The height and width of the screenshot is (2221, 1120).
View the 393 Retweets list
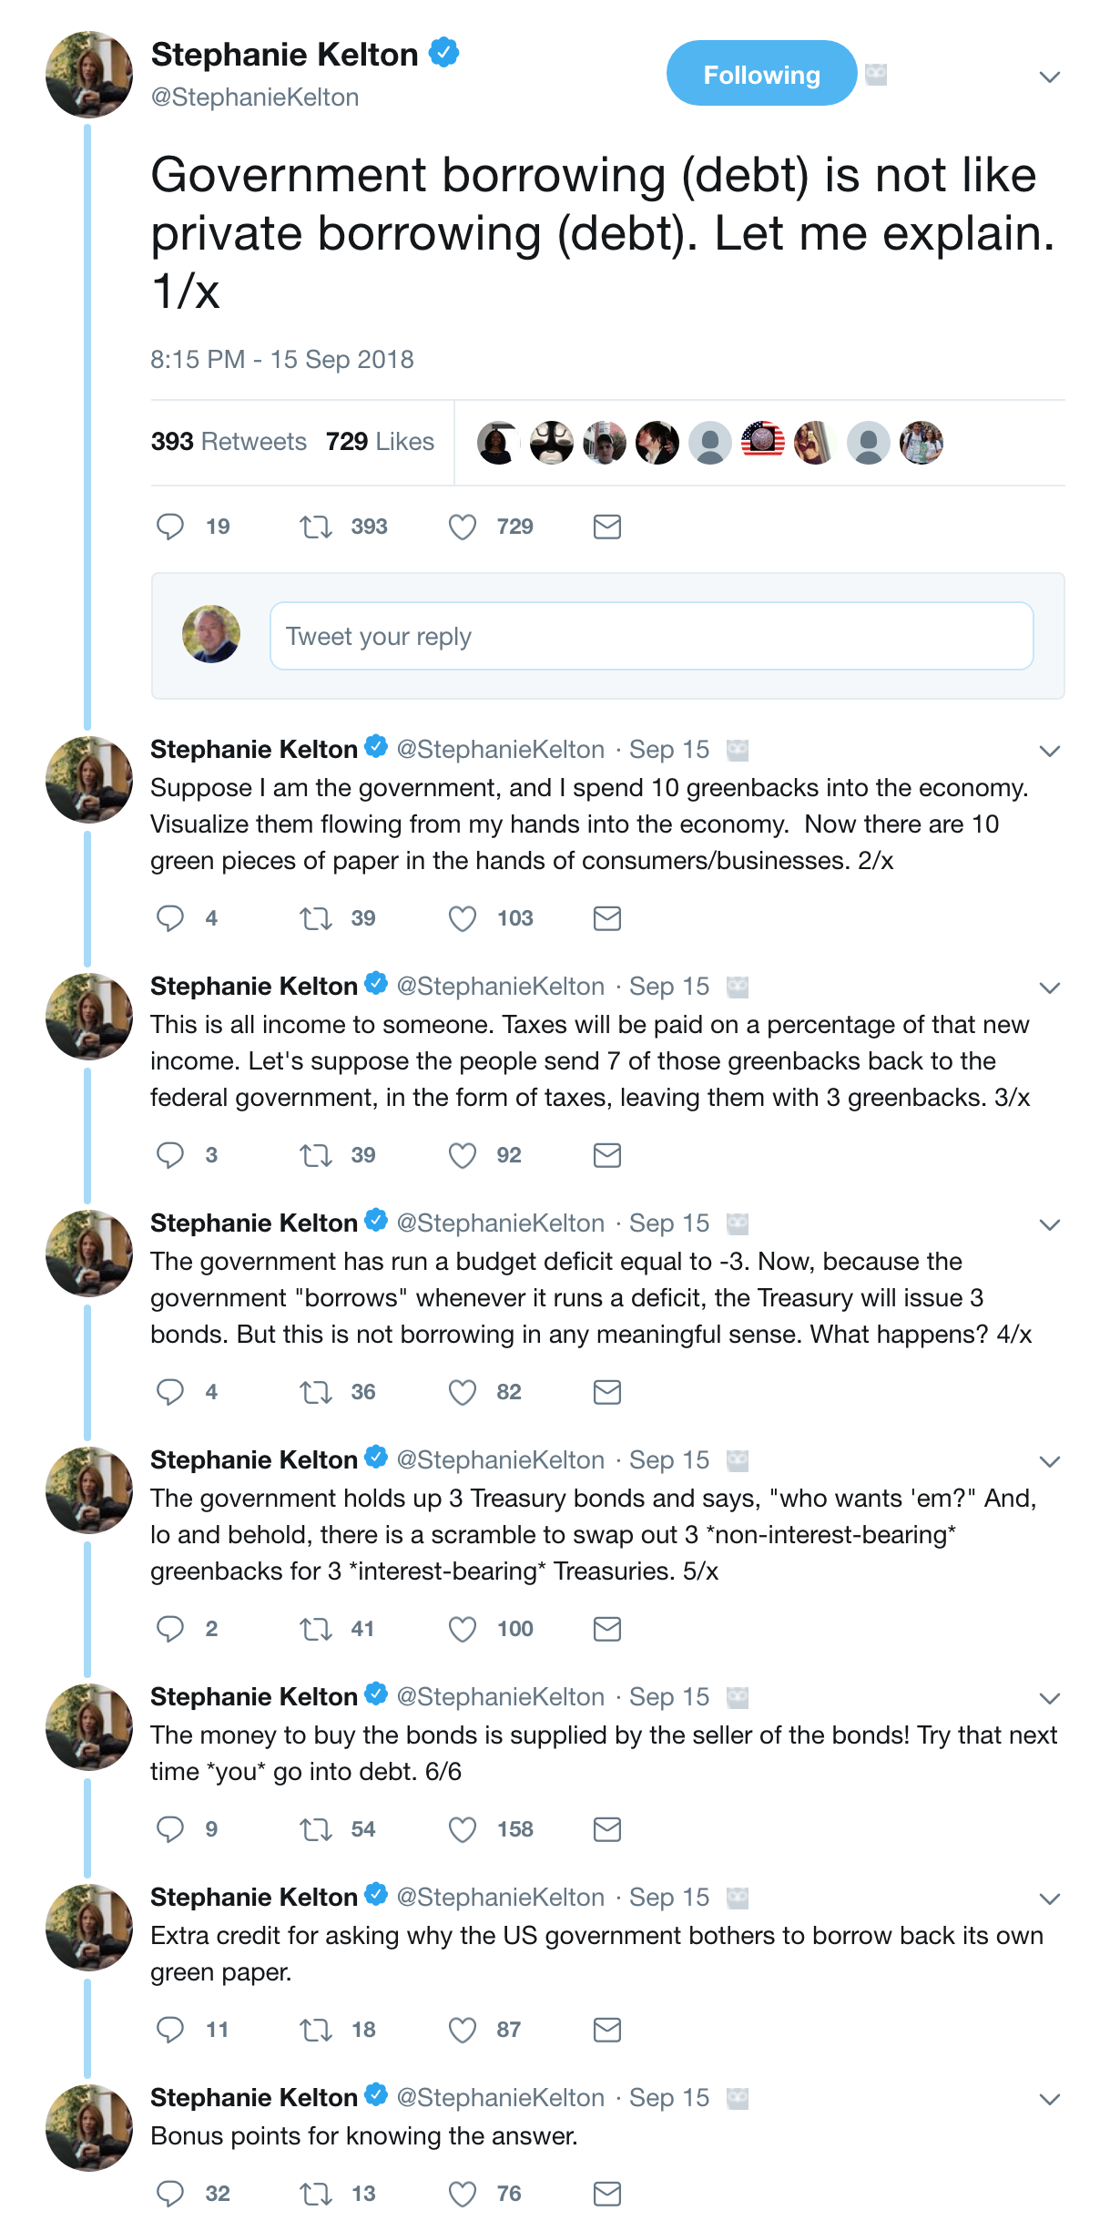tap(229, 442)
